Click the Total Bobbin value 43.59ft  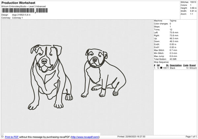pyautogui.click(x=173, y=59)
